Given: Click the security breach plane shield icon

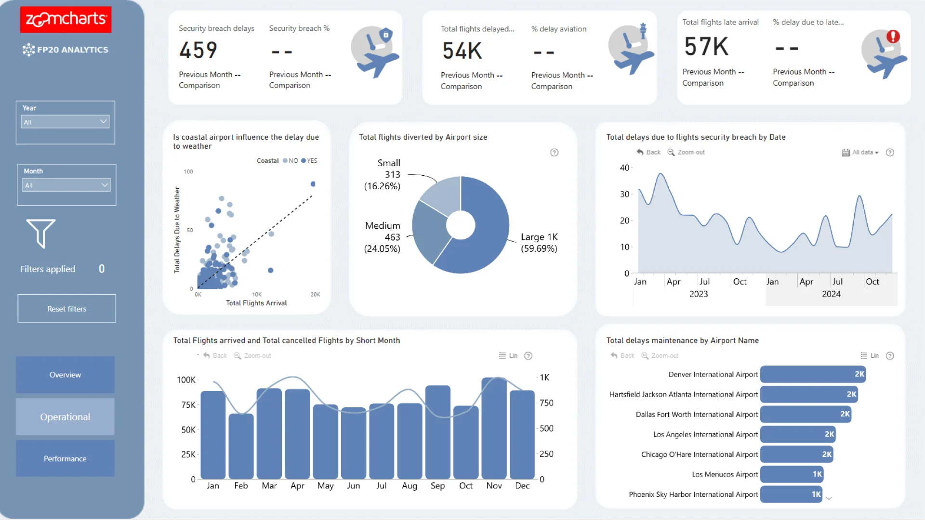Looking at the screenshot, I should 375,52.
